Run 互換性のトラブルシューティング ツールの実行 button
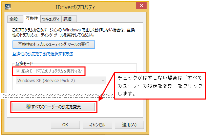Screen dimensions: 212x138 54,45
